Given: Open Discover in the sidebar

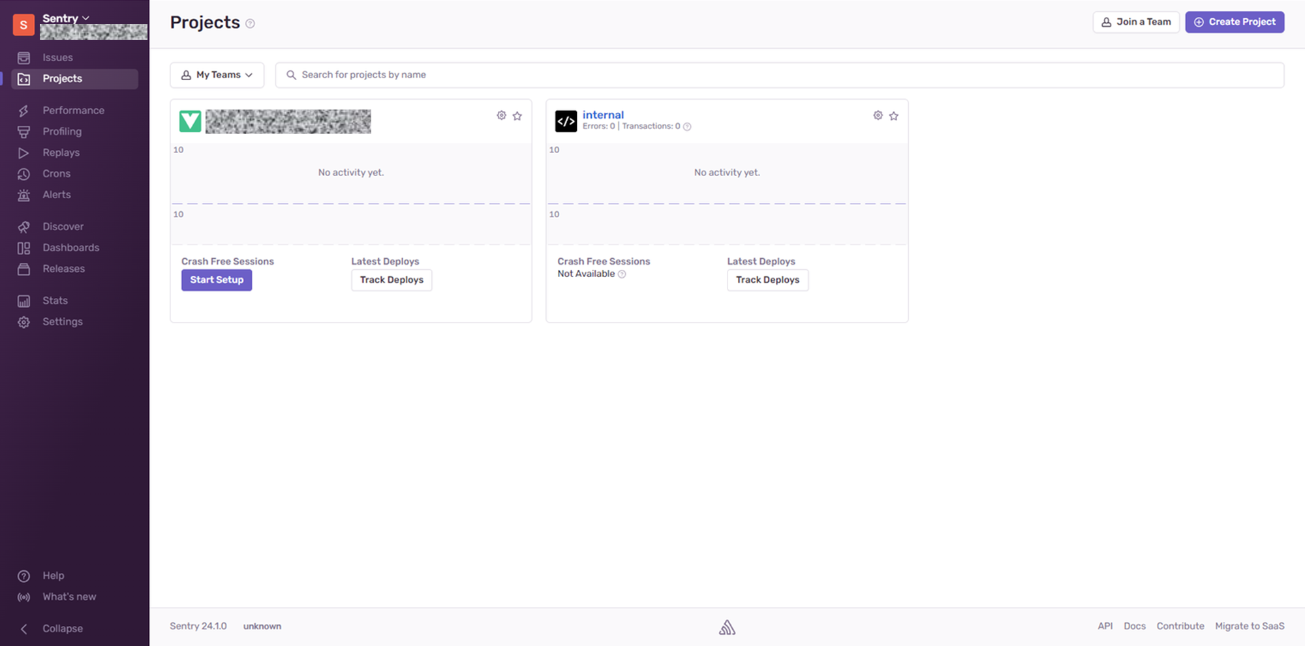Looking at the screenshot, I should tap(63, 226).
